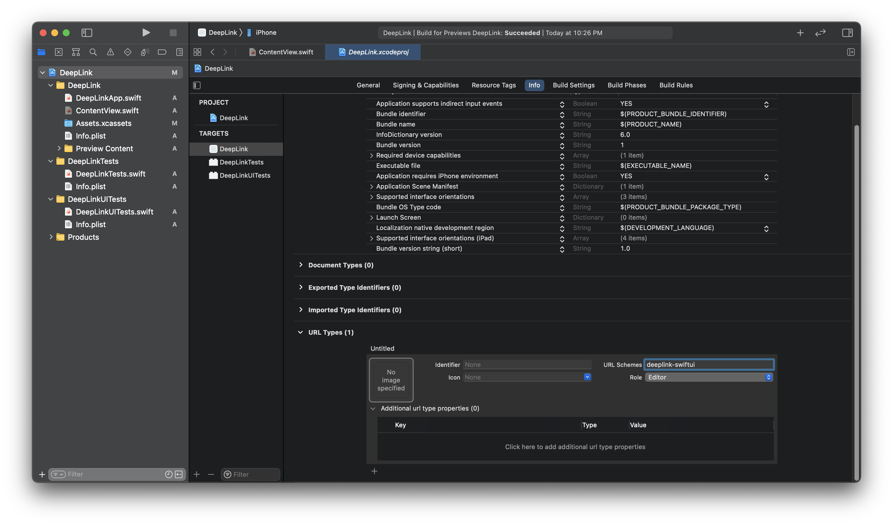Switch to the Build Settings tab
Image resolution: width=893 pixels, height=525 pixels.
click(573, 85)
